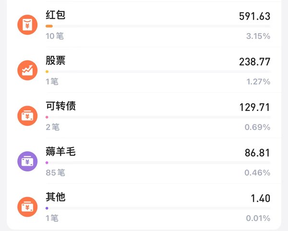Click the 591.63 amount for 红包
288x231 pixels.
click(x=254, y=16)
